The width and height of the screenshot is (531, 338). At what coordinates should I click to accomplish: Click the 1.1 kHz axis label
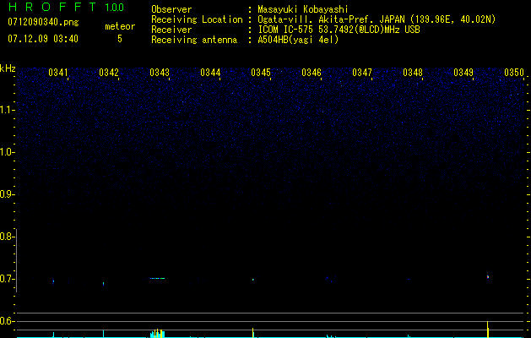(7, 110)
